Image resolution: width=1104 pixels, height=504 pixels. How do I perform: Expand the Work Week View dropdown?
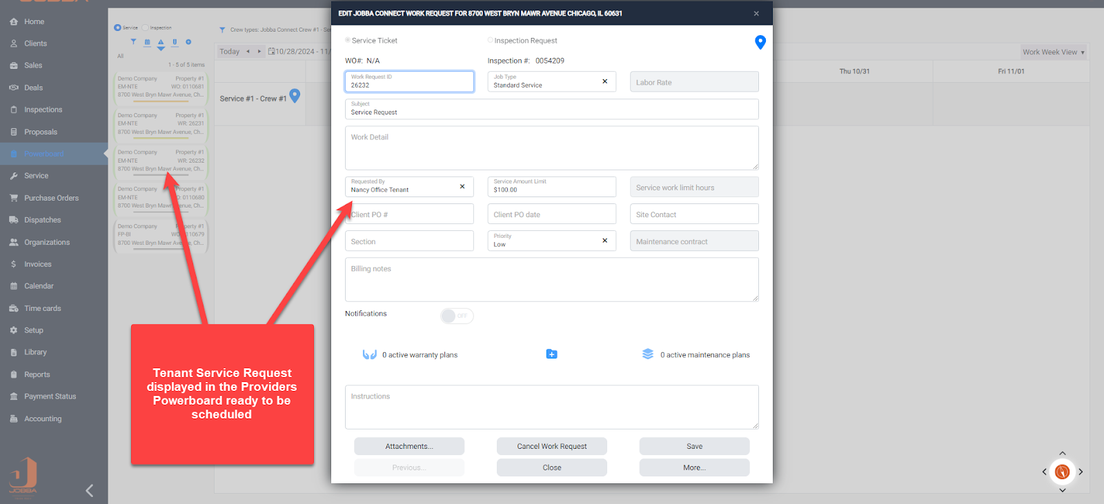1053,52
